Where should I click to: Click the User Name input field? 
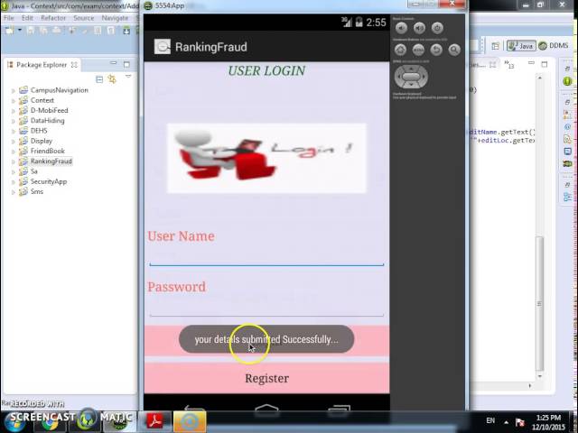tap(266, 256)
